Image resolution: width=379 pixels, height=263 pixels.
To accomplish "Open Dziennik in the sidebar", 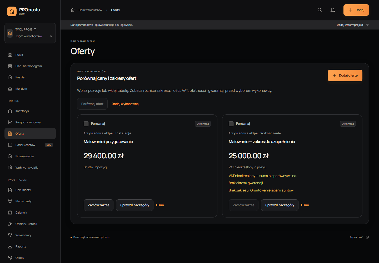I will [x=30, y=213].
